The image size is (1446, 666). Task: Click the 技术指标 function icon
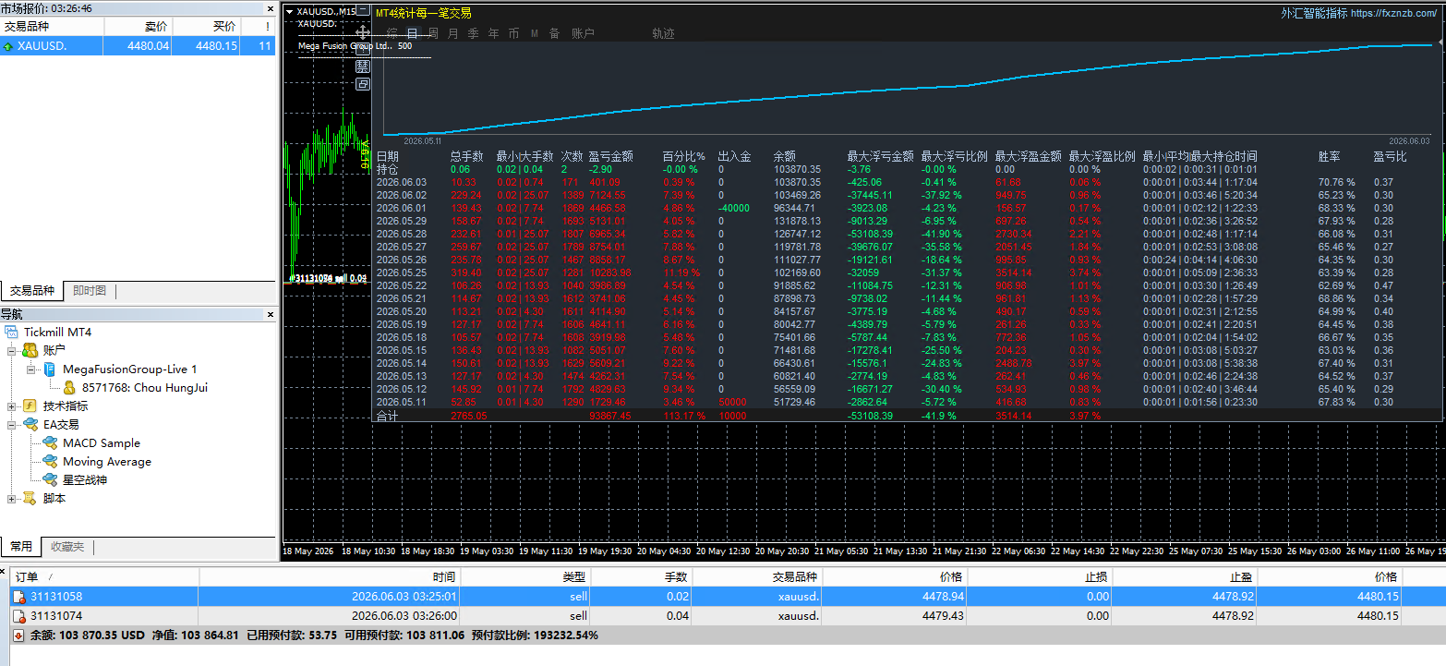pos(30,406)
